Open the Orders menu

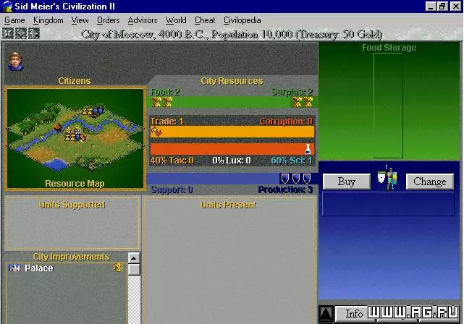pyautogui.click(x=109, y=20)
